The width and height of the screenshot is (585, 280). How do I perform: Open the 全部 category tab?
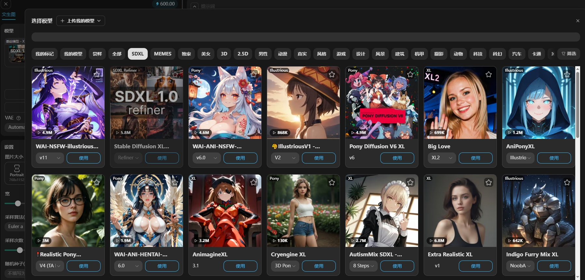point(117,54)
